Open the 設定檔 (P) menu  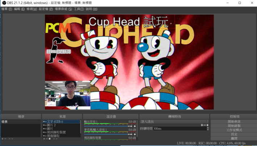tap(46, 9)
